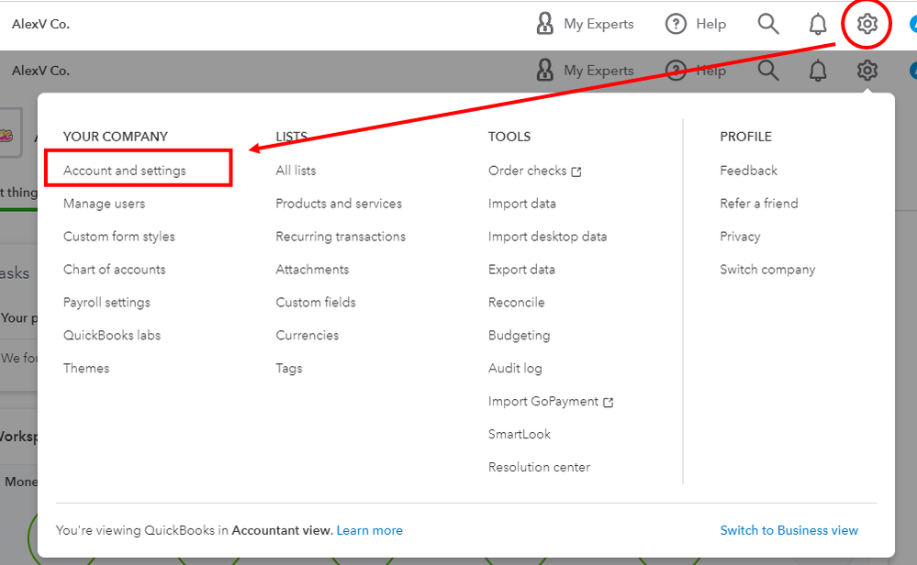Open SmartLook tool
This screenshot has height=565, width=917.
coord(520,434)
